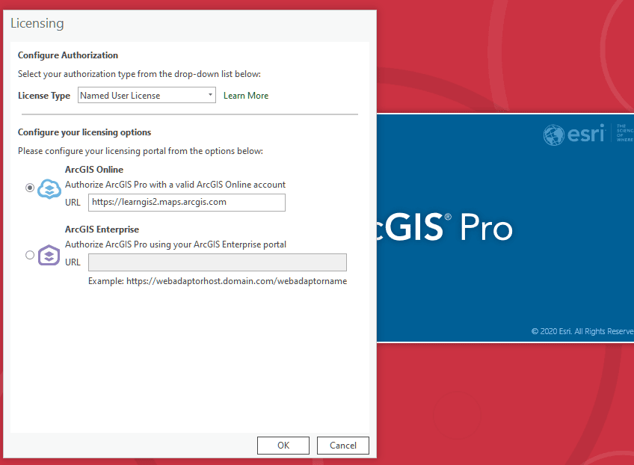The height and width of the screenshot is (465, 634).
Task: Click the ArcGIS Enterprise heading text
Action: (102, 230)
